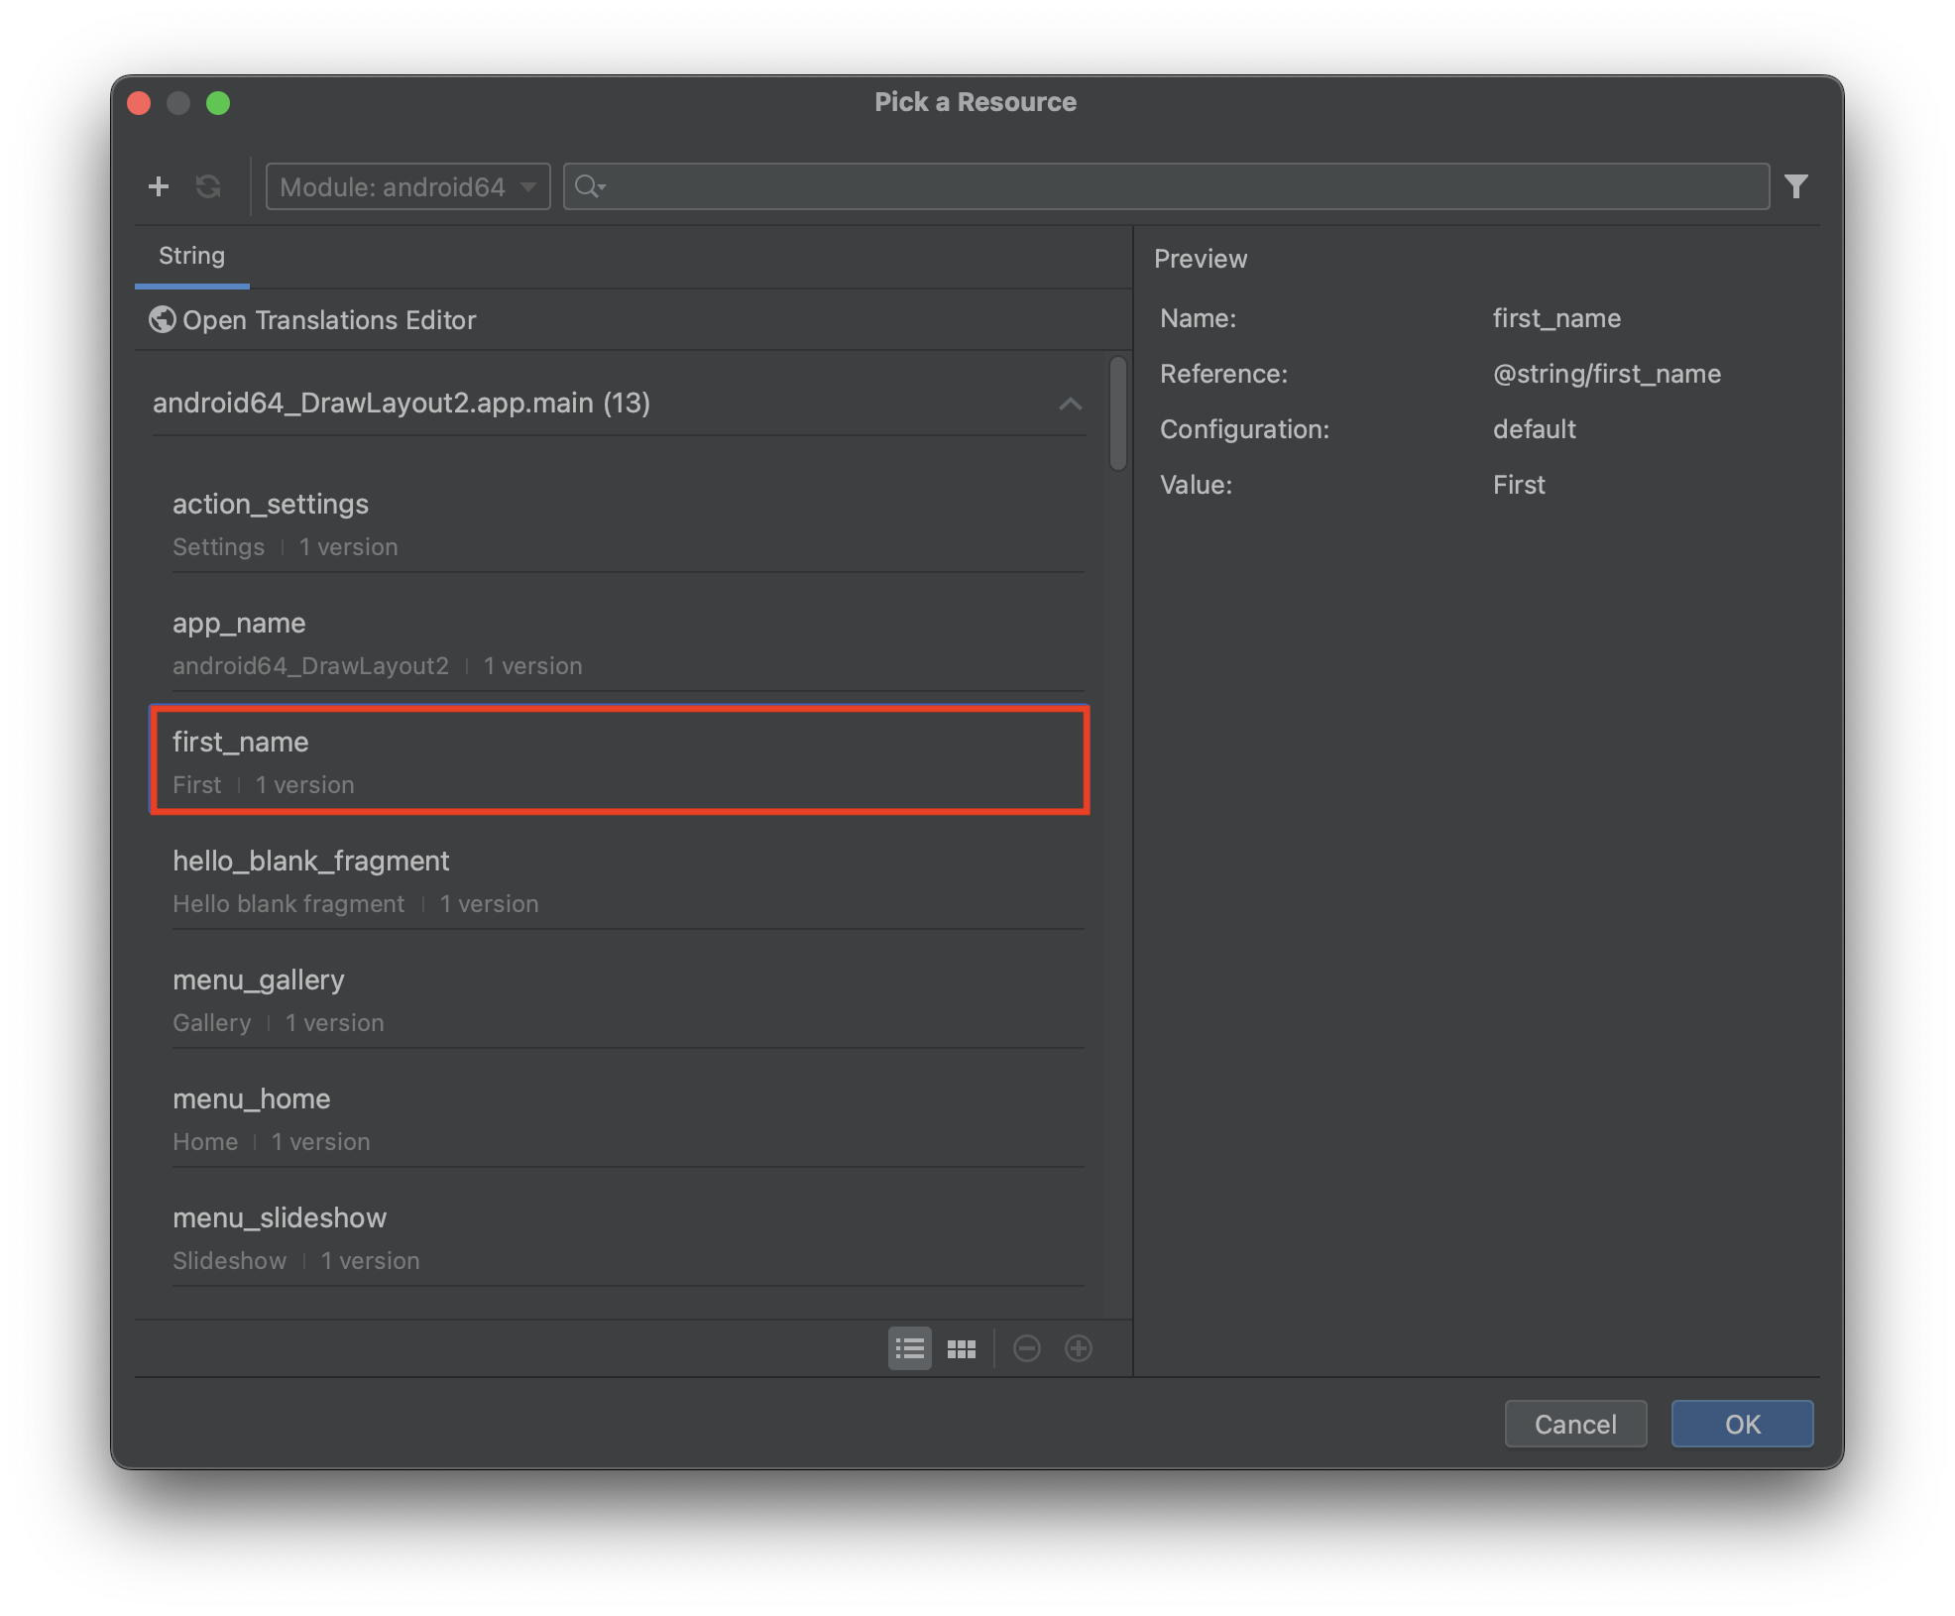Open the Module: android64 dropdown
The image size is (1955, 1616).
pyautogui.click(x=407, y=186)
